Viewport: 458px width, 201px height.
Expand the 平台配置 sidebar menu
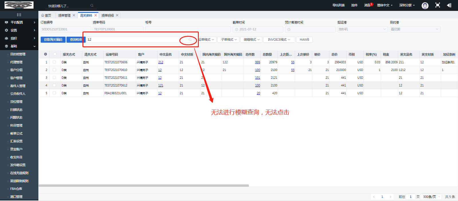[19, 22]
